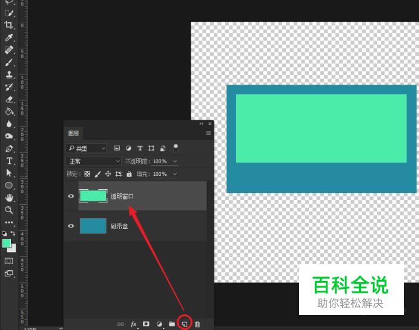Open the 类型 filter dropdown
The height and width of the screenshot is (330, 419).
pos(87,148)
